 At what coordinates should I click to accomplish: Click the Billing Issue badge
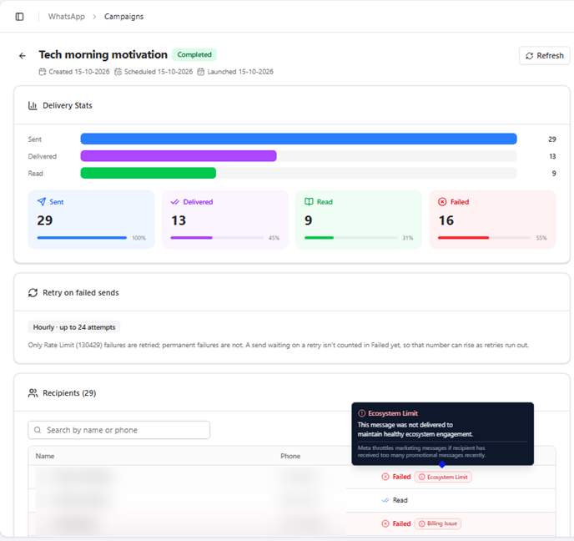[x=438, y=523]
